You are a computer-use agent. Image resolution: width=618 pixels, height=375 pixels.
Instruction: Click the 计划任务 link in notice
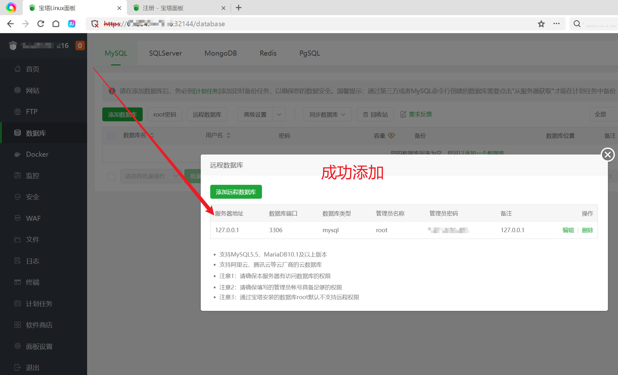(x=207, y=91)
